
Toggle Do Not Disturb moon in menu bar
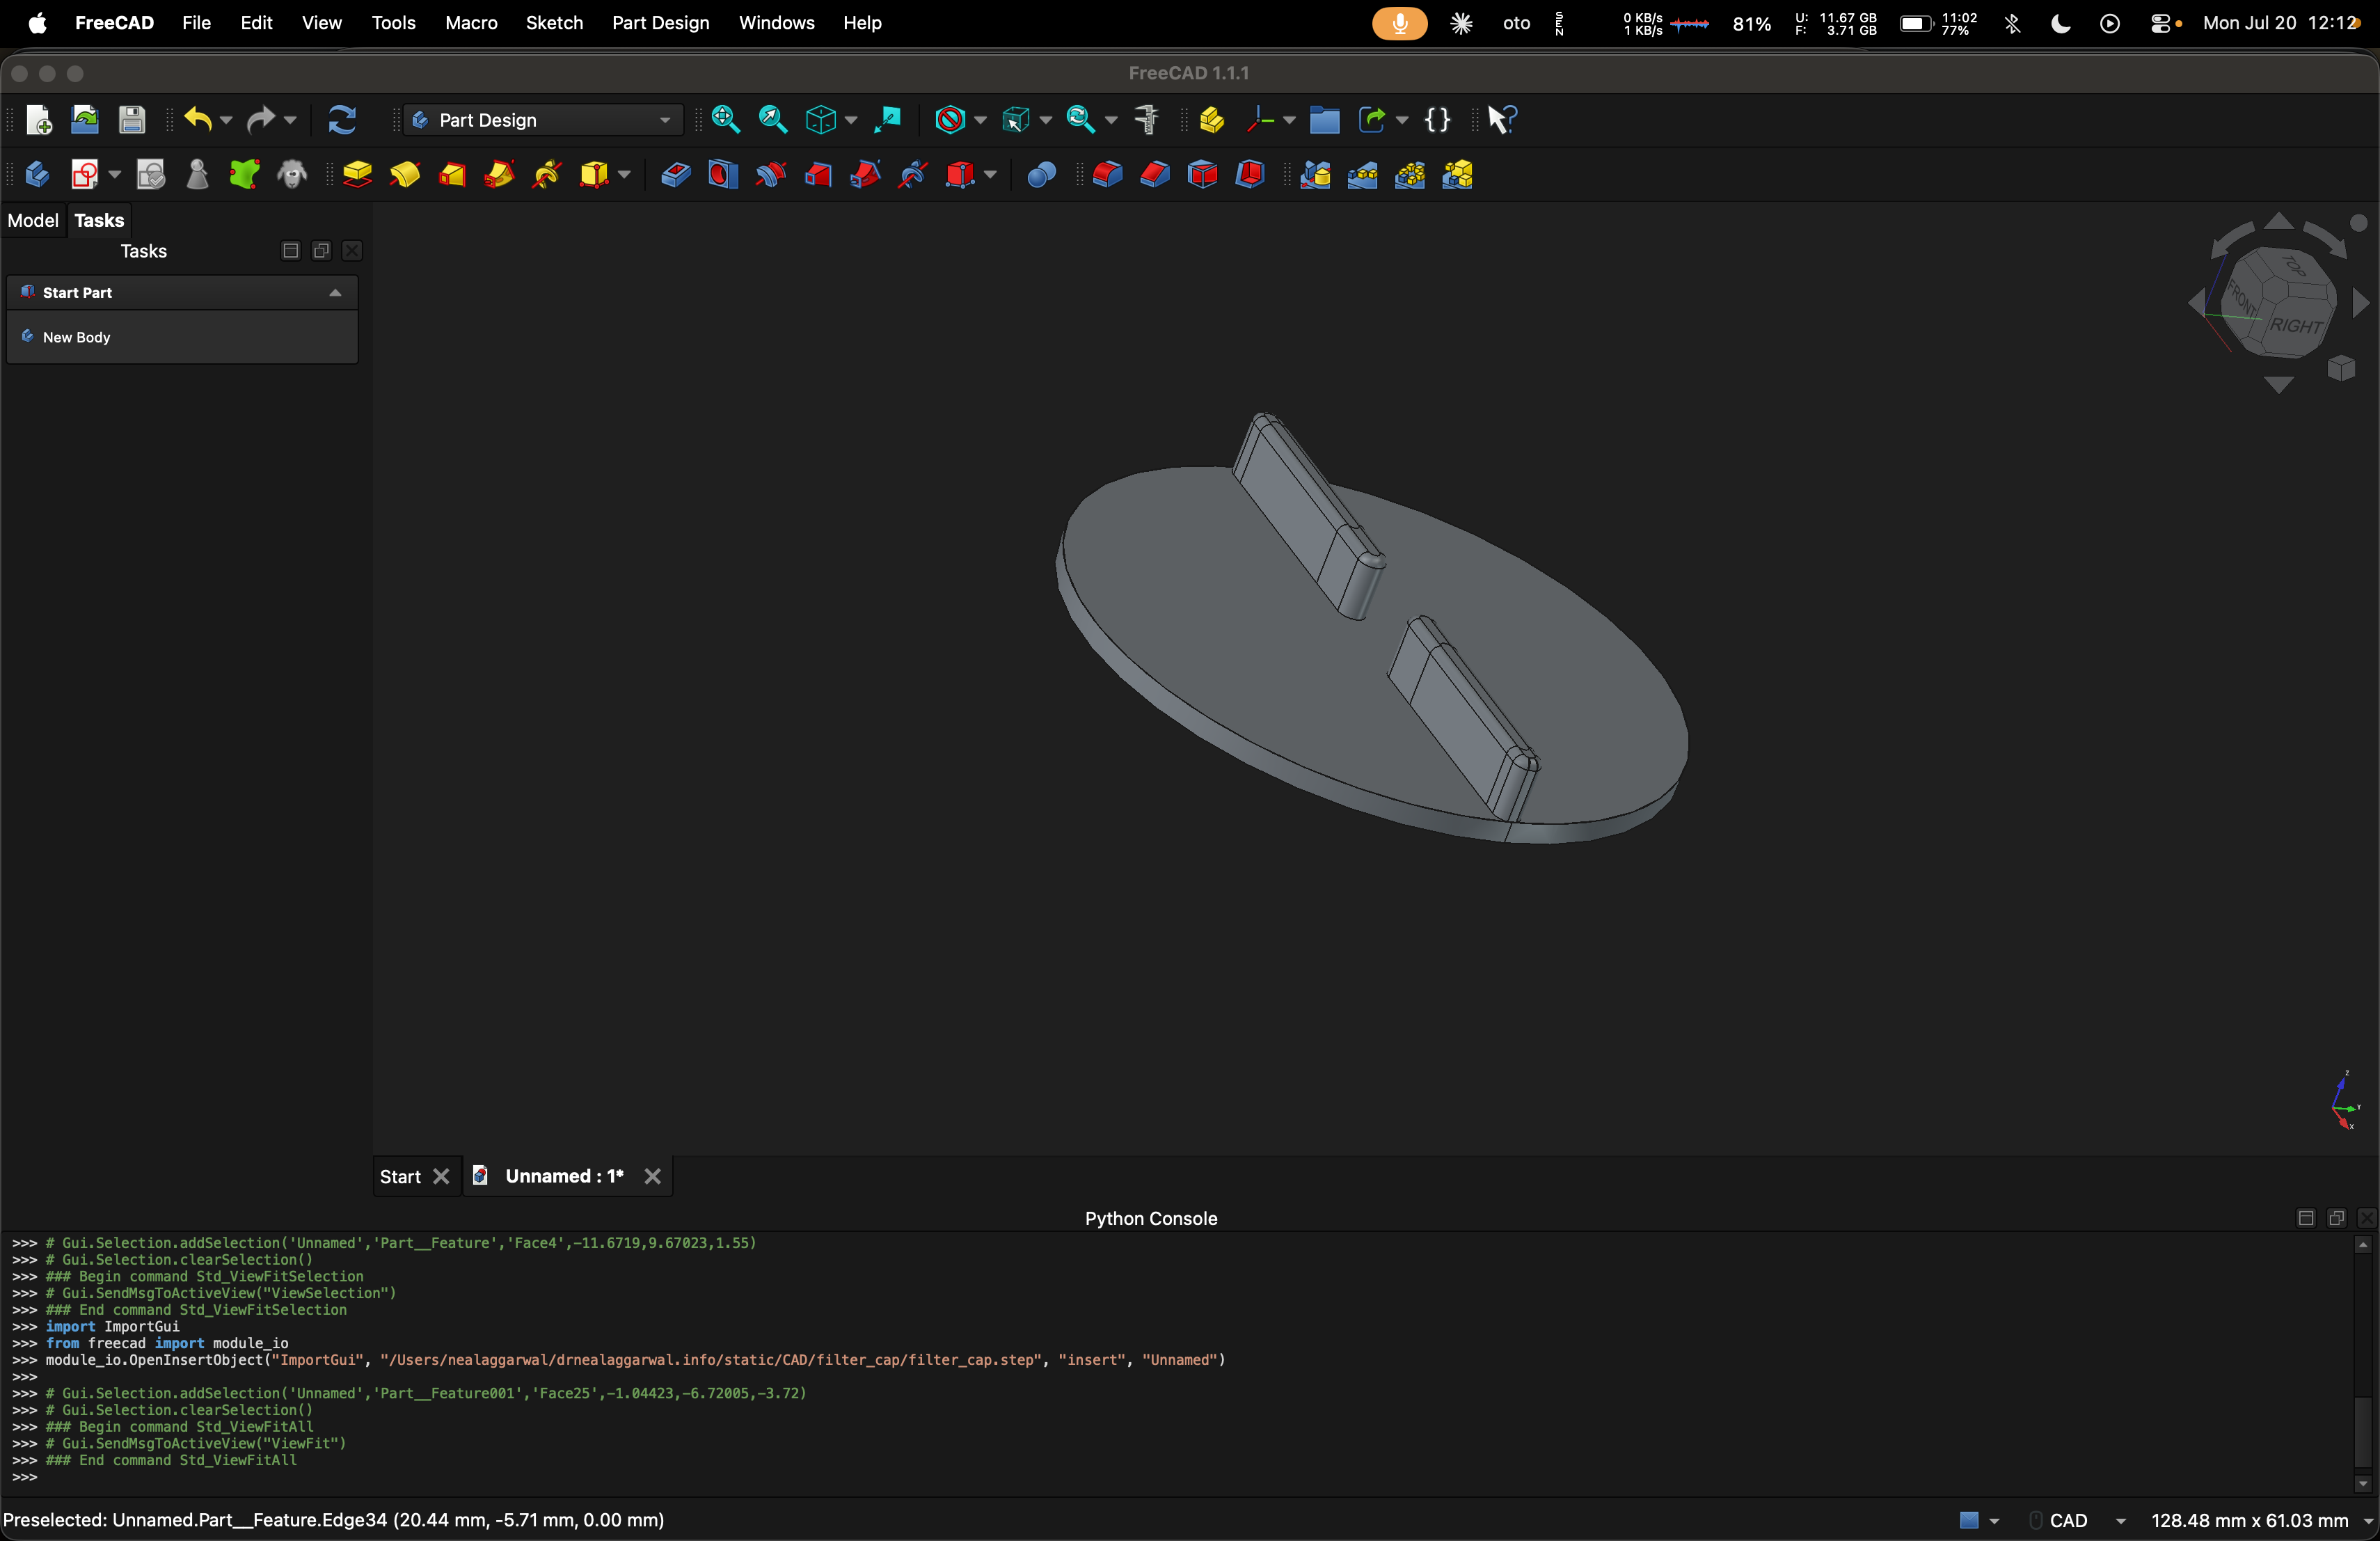pos(2060,23)
